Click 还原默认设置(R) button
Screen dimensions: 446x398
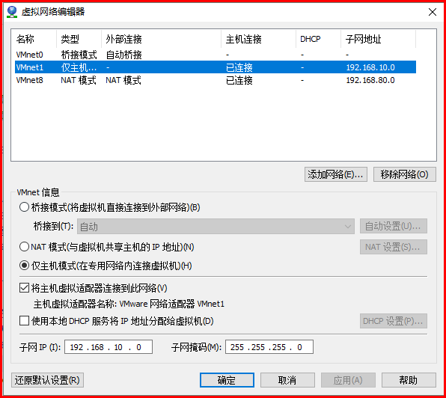click(x=47, y=380)
